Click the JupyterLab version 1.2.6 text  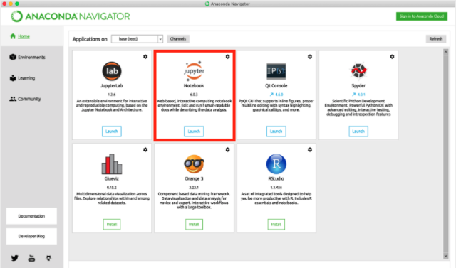112,95
